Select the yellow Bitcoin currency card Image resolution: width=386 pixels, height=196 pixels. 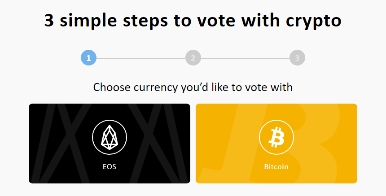tap(276, 144)
